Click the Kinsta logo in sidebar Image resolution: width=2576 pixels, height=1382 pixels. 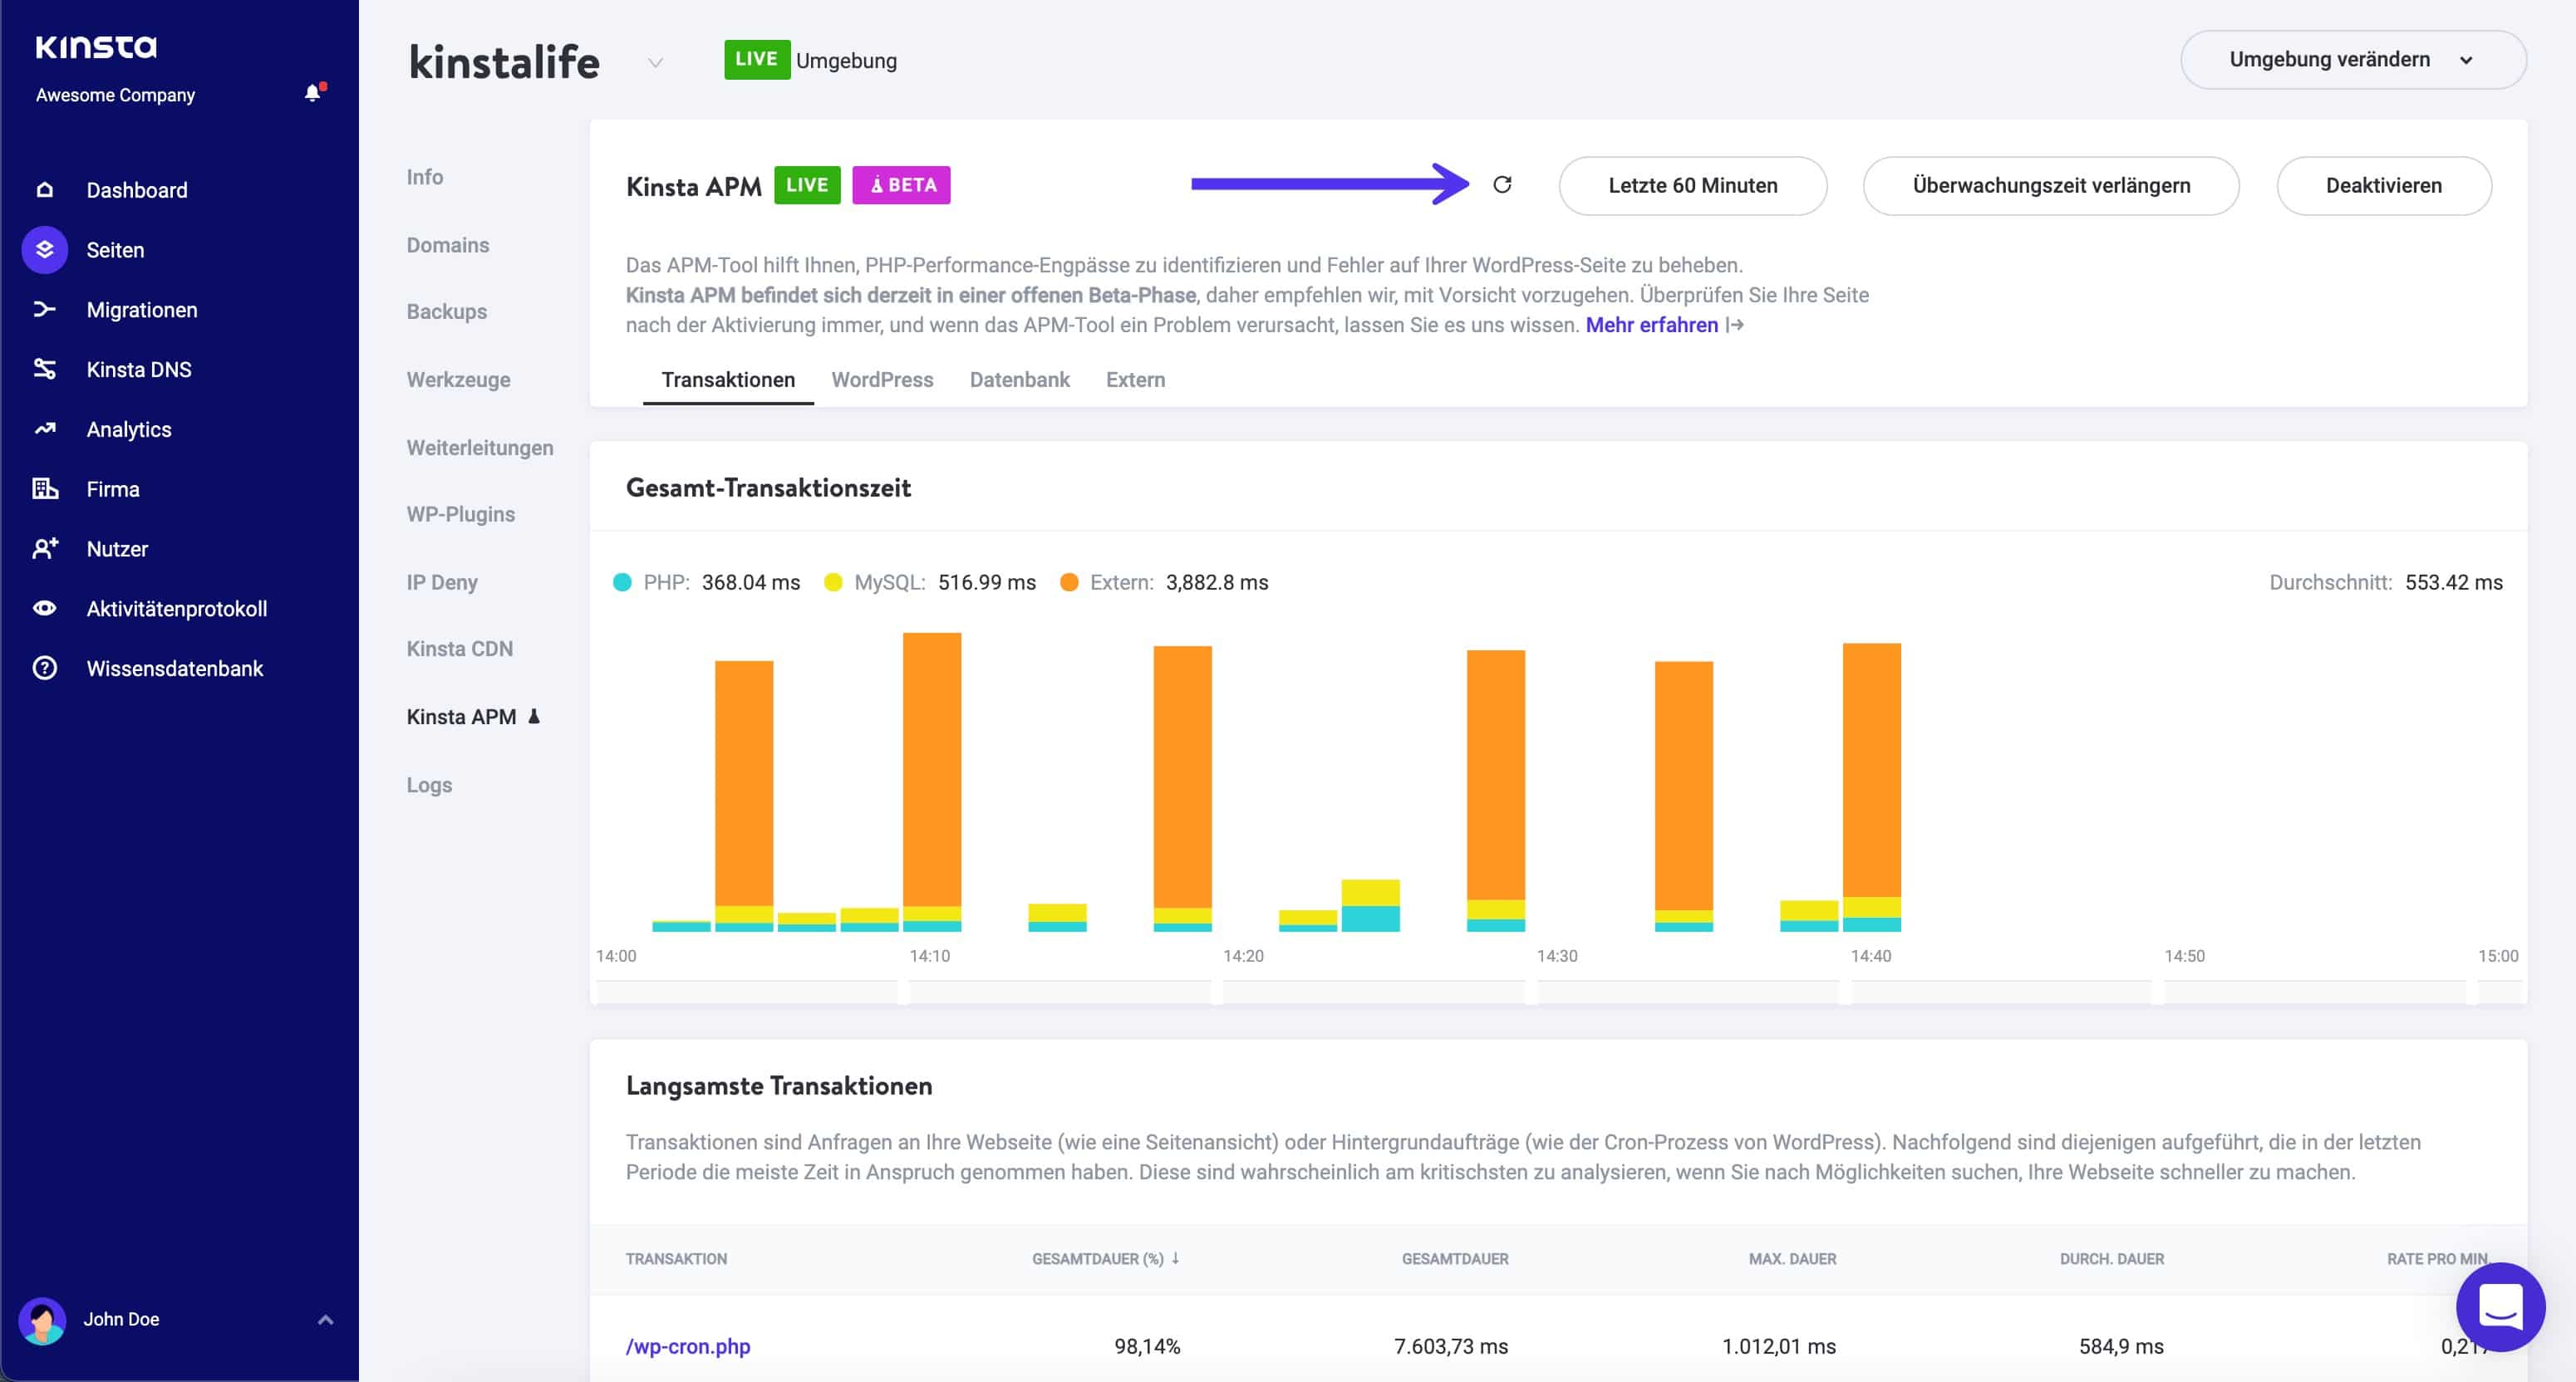96,46
